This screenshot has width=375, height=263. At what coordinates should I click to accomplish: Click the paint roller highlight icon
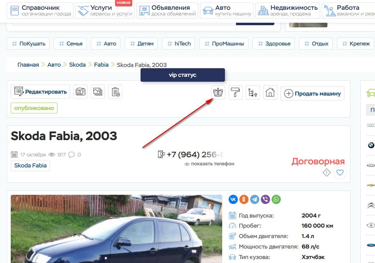coord(235,92)
